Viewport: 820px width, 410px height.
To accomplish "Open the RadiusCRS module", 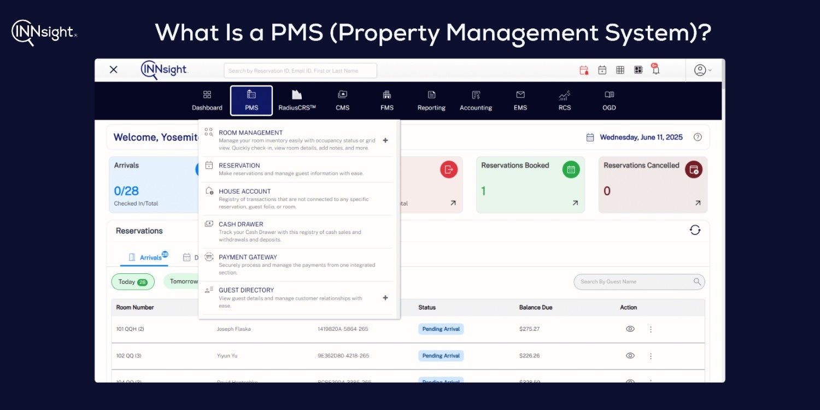I will [x=297, y=101].
